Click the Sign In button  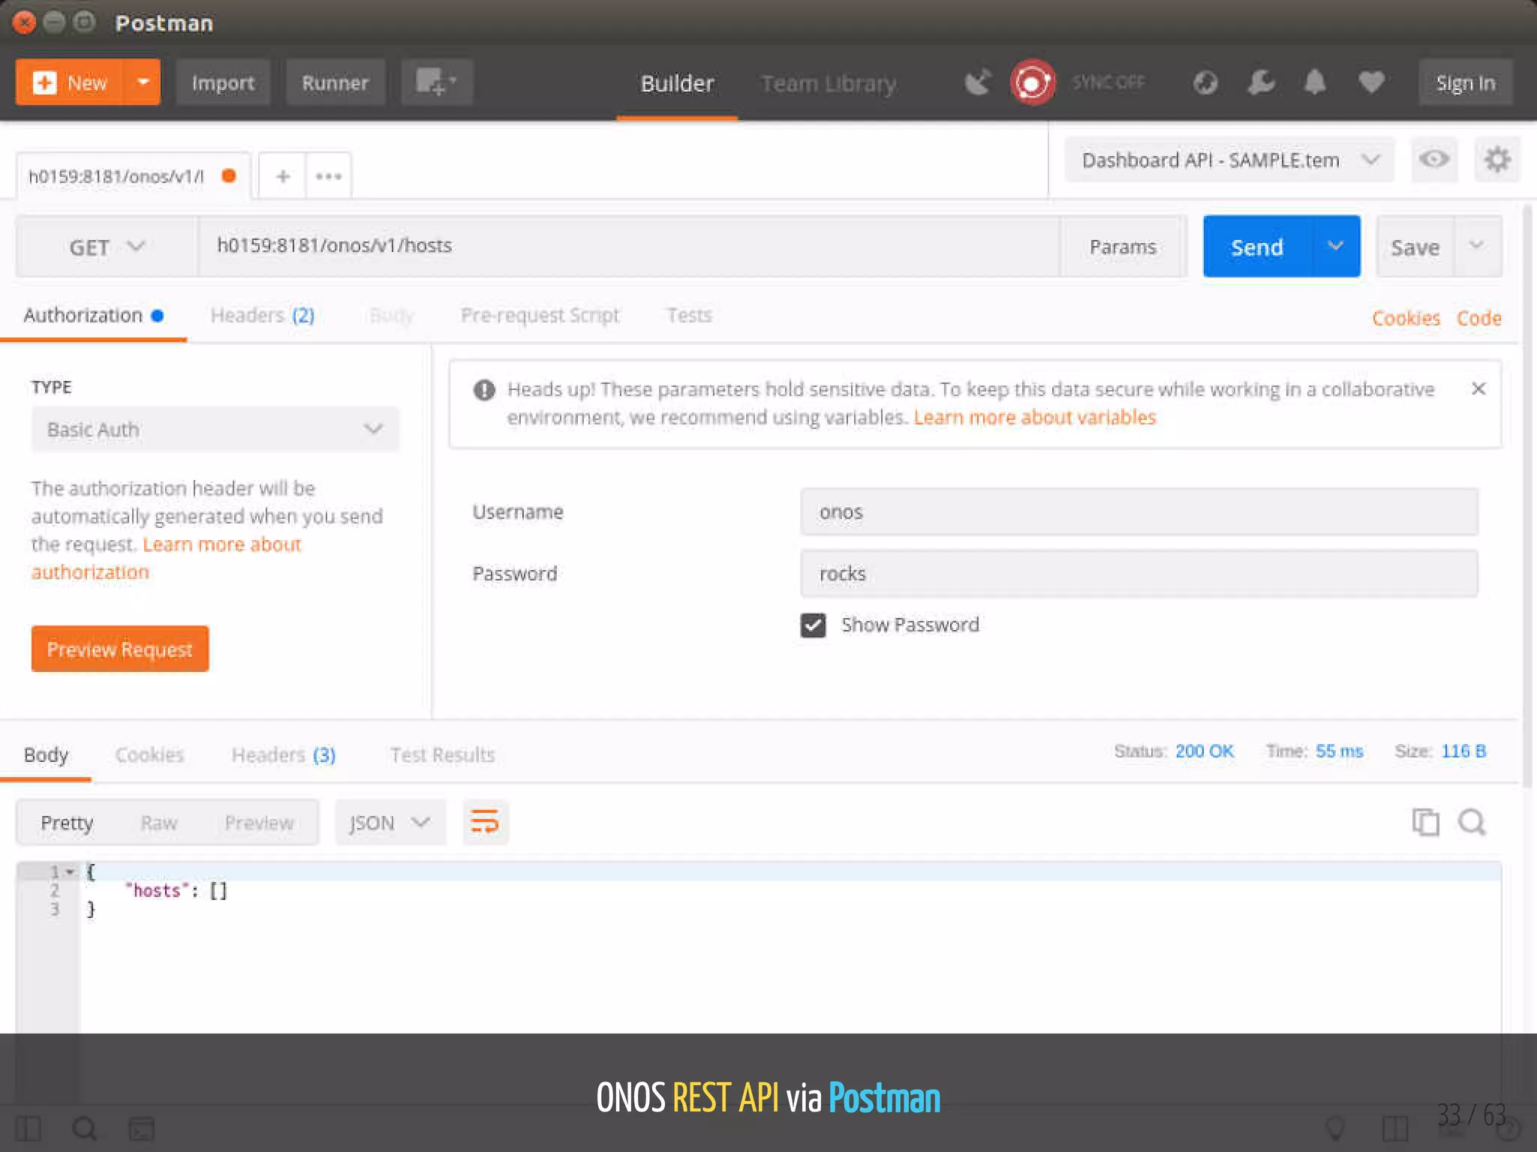1465,82
